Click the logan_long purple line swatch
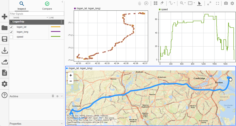The width and height of the screenshot is (236, 126). pyautogui.click(x=56, y=32)
